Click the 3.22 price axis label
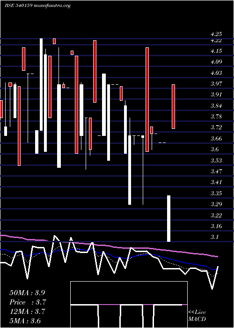Screen dimensions: 234x328 pyautogui.click(x=216, y=215)
